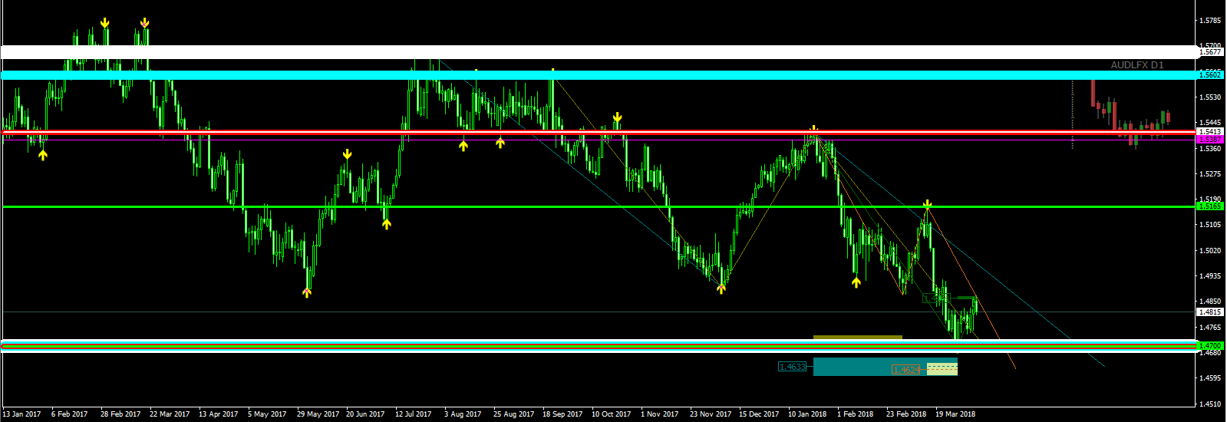Viewport: 1227px width, 422px height.
Task: Click yellow up arrow at January 2017 low
Action: [43, 154]
